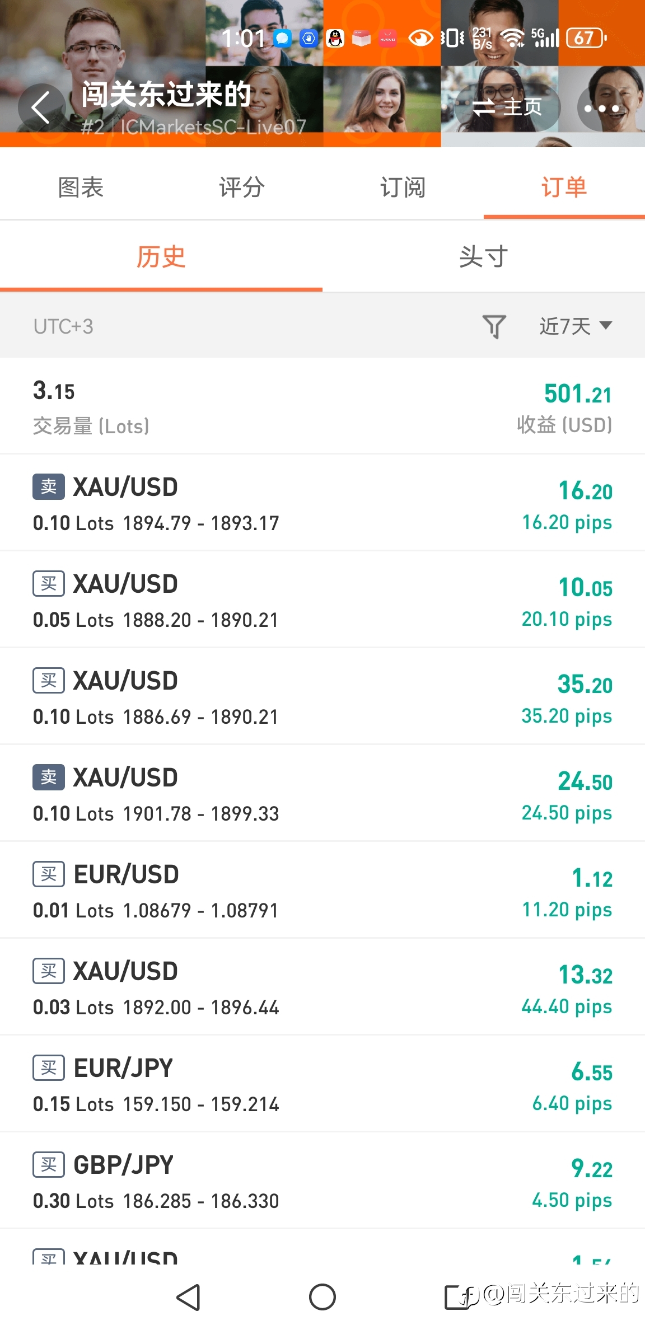
Task: Tap the Android back navigation triangle
Action: (189, 1297)
